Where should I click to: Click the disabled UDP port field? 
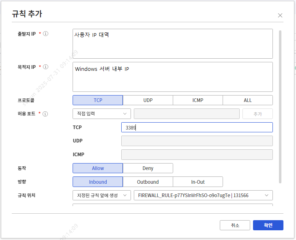tap(197, 141)
